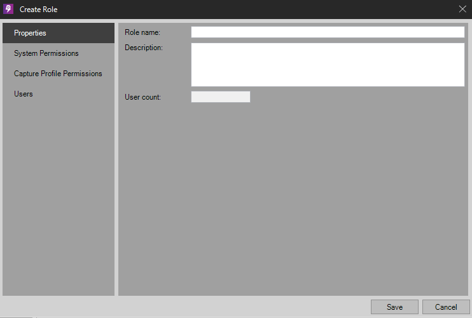
Task: Click the "Create Role" title text
Action: (x=39, y=10)
